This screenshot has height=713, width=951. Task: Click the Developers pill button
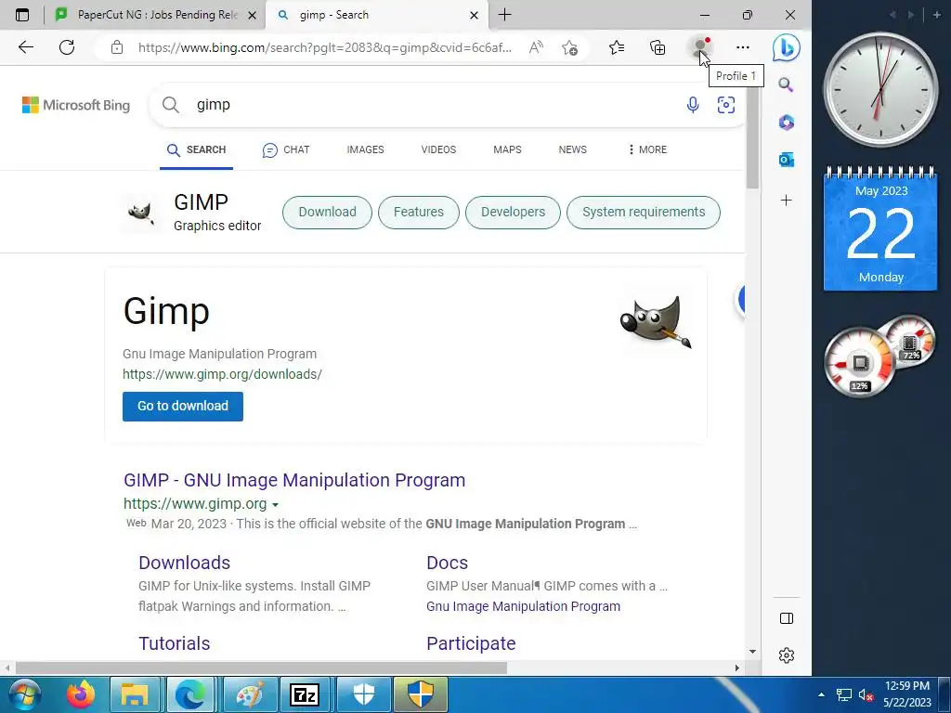(x=513, y=213)
